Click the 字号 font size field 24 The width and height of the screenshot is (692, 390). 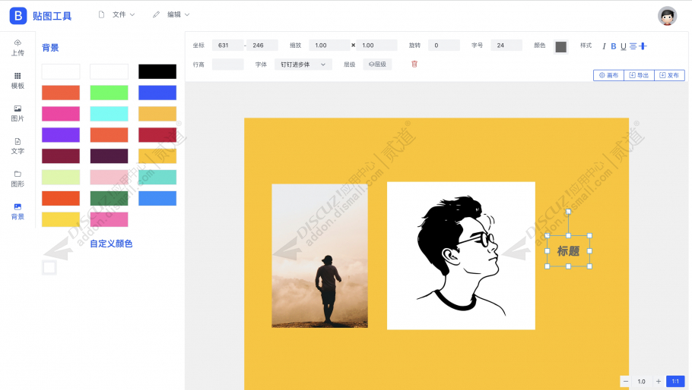(x=506, y=46)
